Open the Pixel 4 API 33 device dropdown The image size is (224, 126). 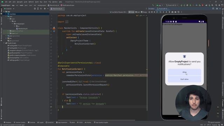pyautogui.click(x=172, y=5)
